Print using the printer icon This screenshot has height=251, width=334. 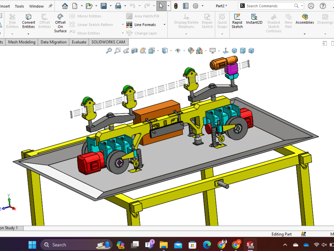[118, 6]
